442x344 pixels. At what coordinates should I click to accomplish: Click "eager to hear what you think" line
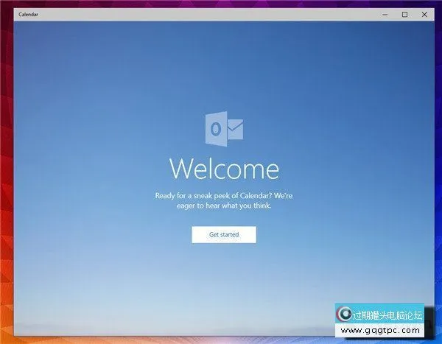224,206
